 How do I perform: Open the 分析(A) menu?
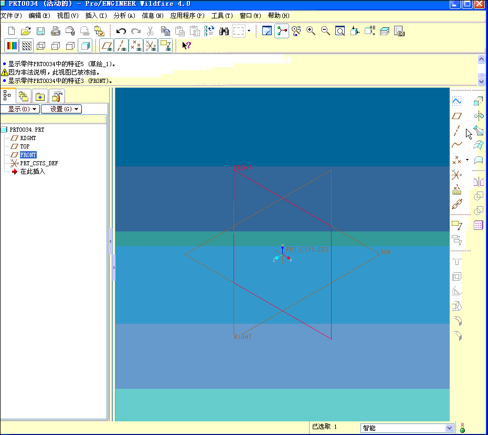(x=124, y=15)
